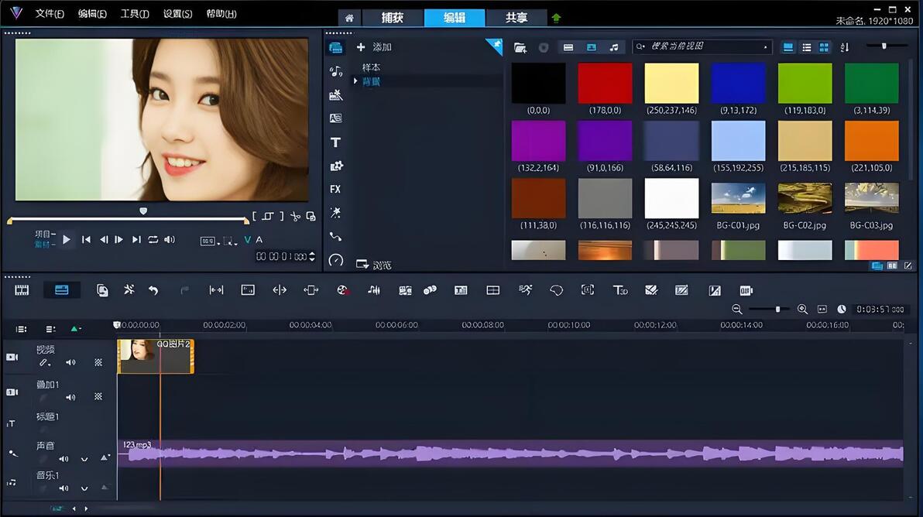This screenshot has width=923, height=517.
Task: Click the 浏览 browse button
Action: click(374, 265)
